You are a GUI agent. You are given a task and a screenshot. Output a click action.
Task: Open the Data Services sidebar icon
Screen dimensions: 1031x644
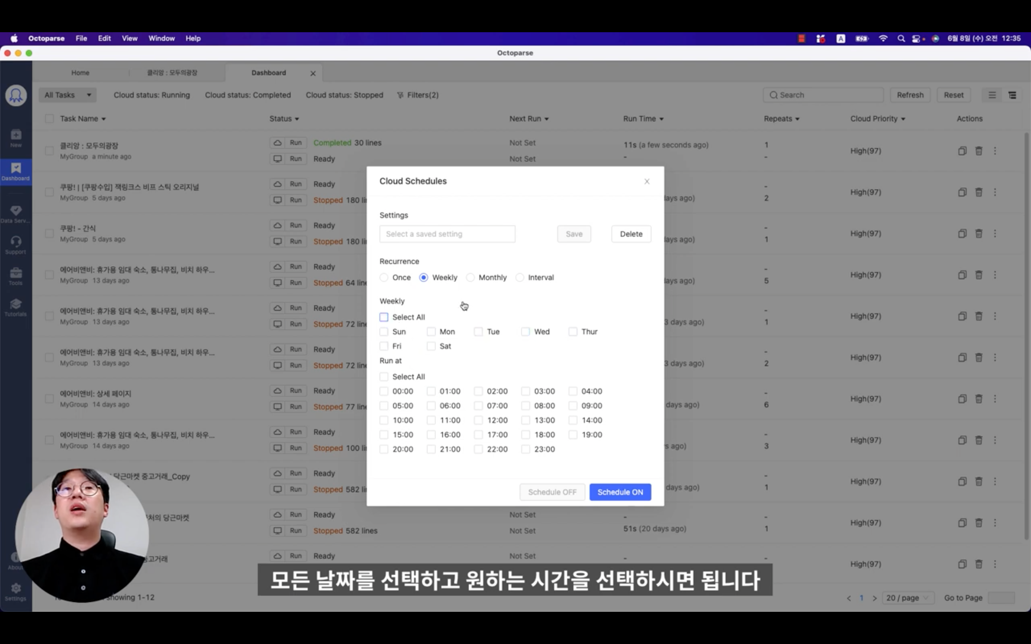pyautogui.click(x=16, y=214)
